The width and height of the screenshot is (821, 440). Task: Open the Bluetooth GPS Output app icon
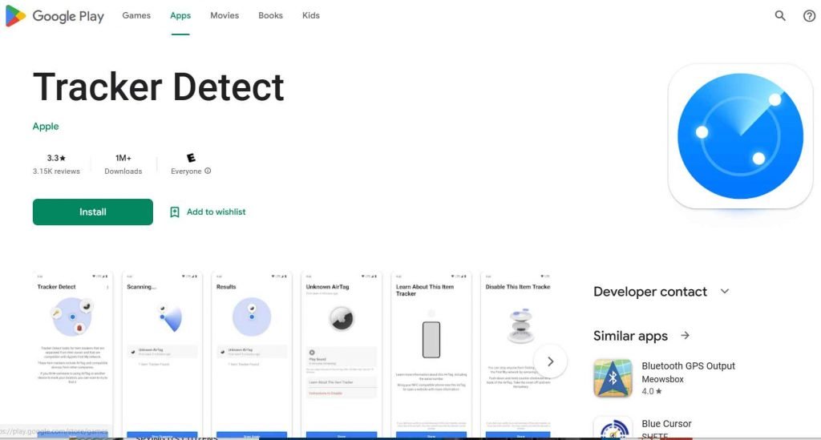coord(613,378)
